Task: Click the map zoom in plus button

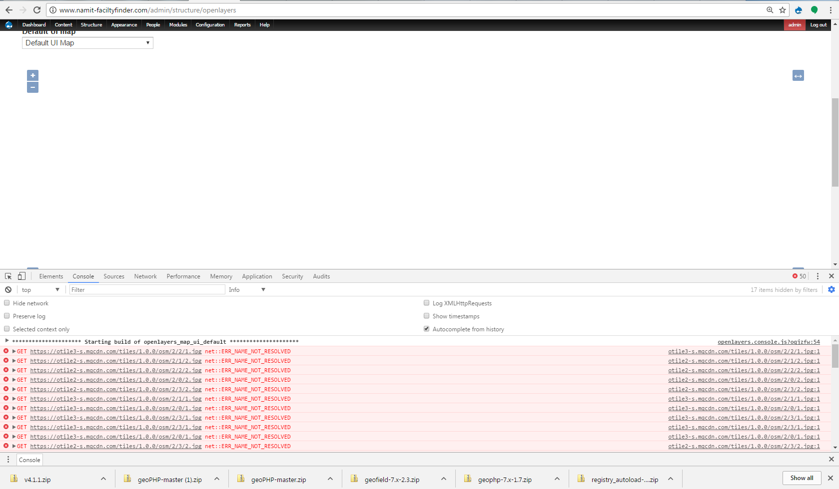Action: (32, 75)
